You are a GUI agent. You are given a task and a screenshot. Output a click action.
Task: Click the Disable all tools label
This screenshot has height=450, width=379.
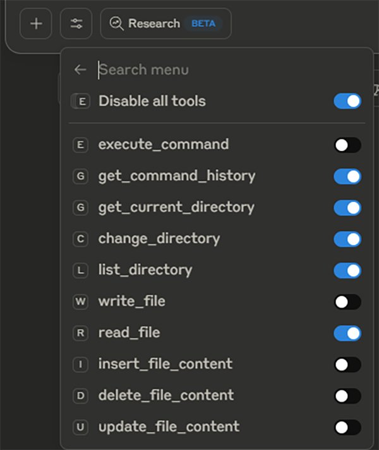tap(152, 101)
